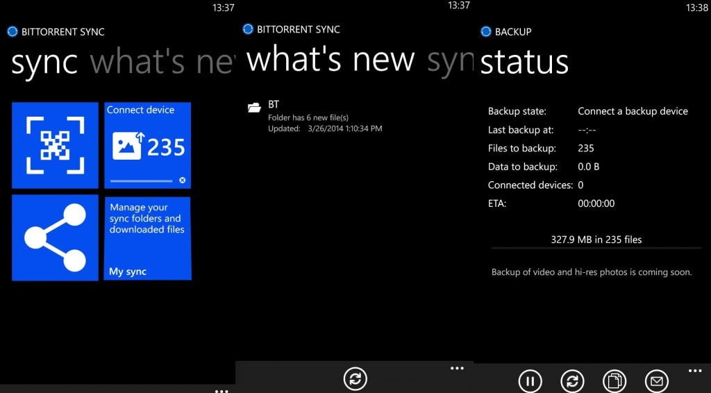
Task: Open the Connect device backup tile
Action: pyautogui.click(x=147, y=145)
